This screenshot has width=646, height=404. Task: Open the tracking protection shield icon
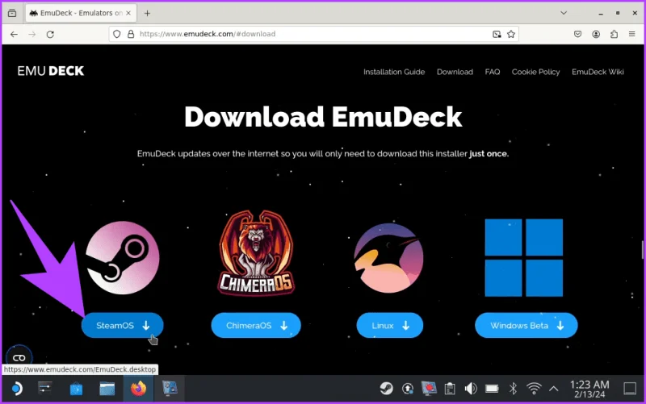click(x=117, y=34)
